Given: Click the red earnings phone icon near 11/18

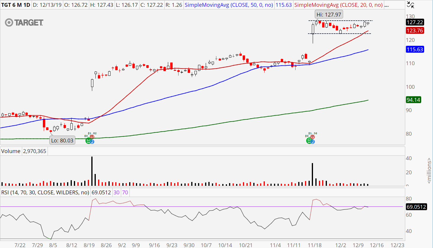Looking at the screenshot, I should point(312,137).
